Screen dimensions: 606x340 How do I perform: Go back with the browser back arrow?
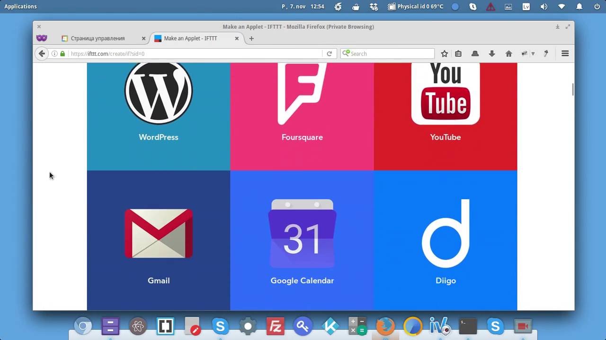click(42, 53)
